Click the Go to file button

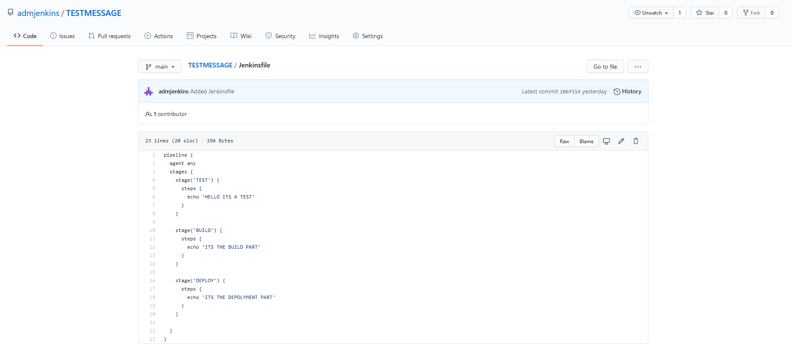(x=605, y=67)
